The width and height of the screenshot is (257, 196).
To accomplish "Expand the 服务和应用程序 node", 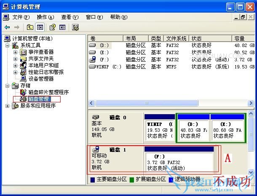I will pyautogui.click(x=8, y=106).
